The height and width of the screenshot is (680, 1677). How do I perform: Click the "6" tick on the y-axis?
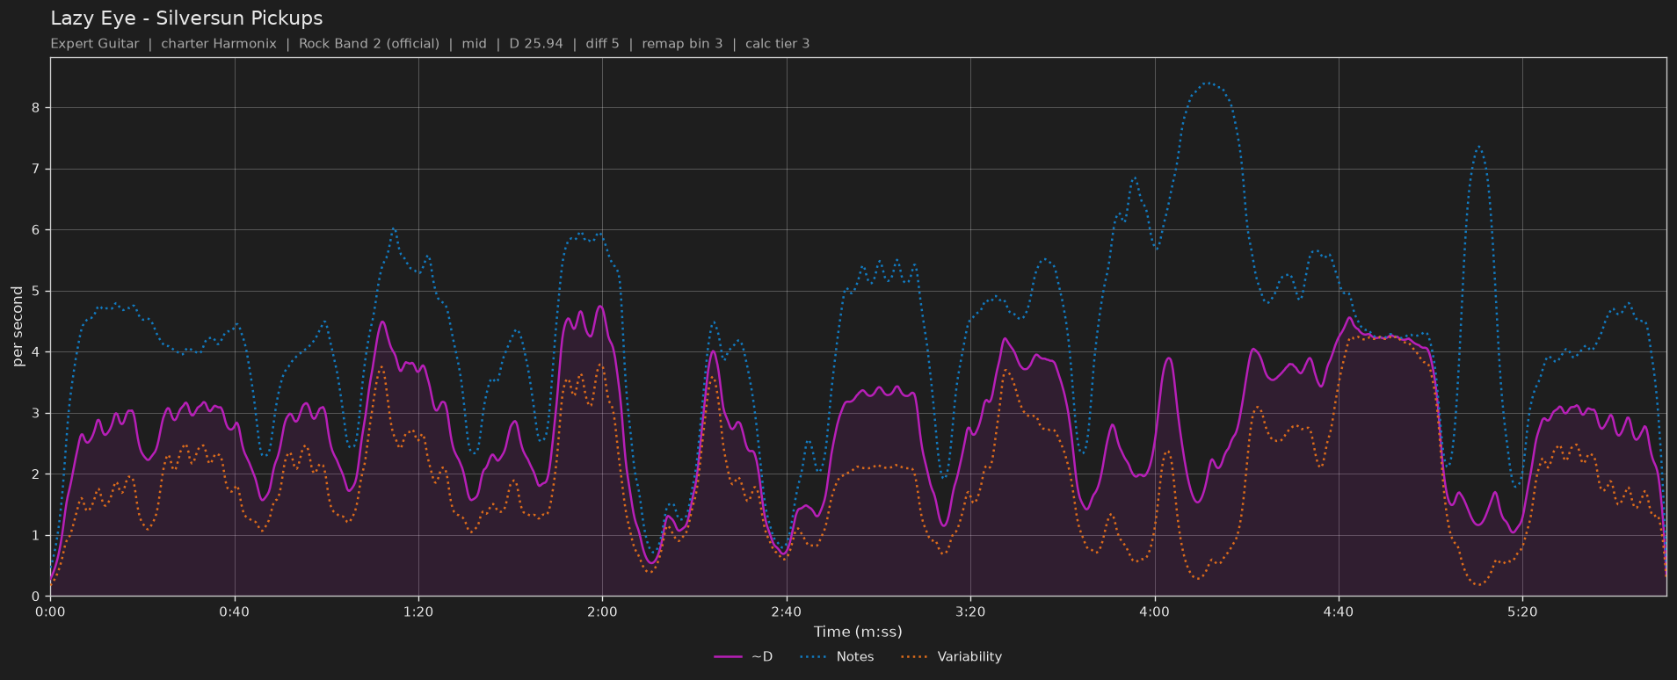pos(36,230)
